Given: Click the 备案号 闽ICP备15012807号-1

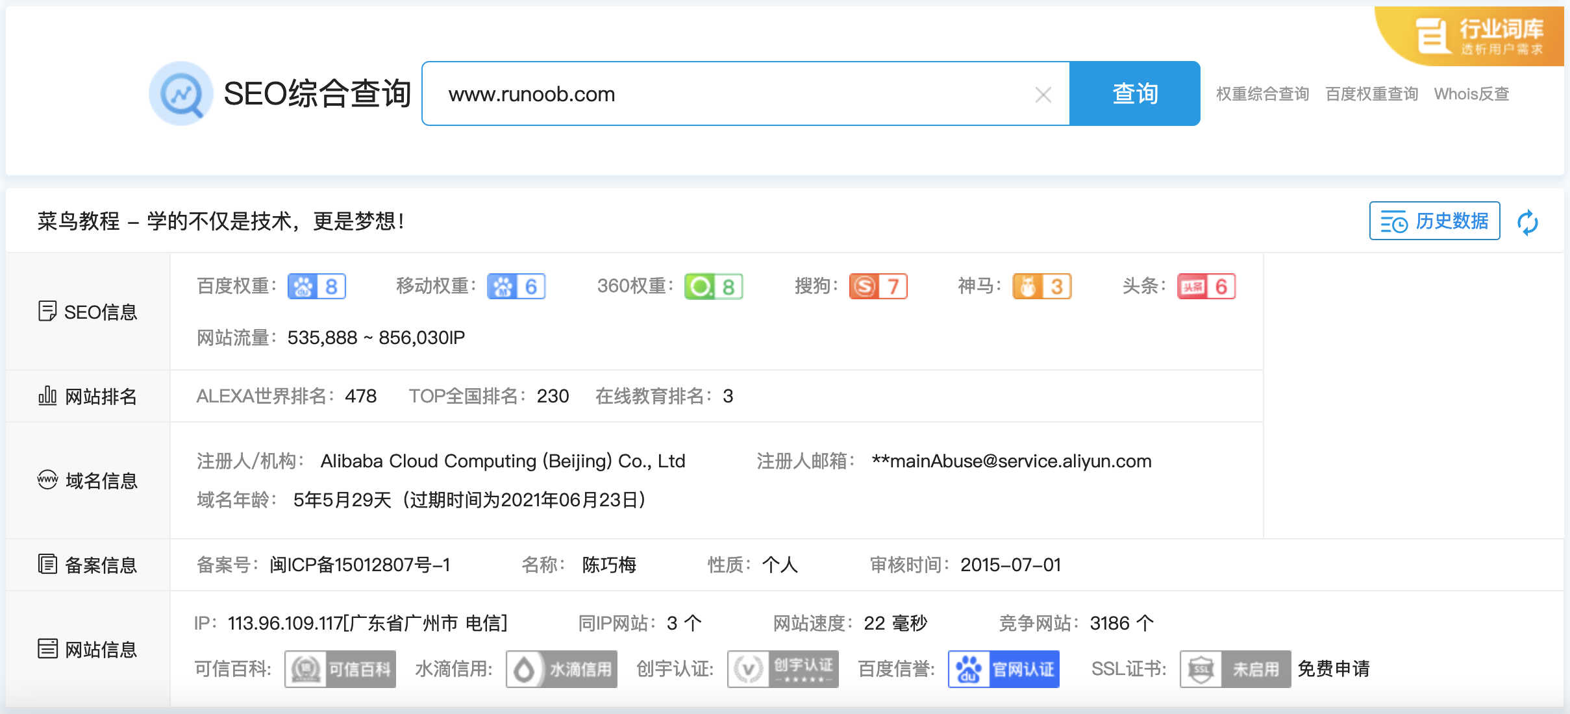Looking at the screenshot, I should point(360,565).
